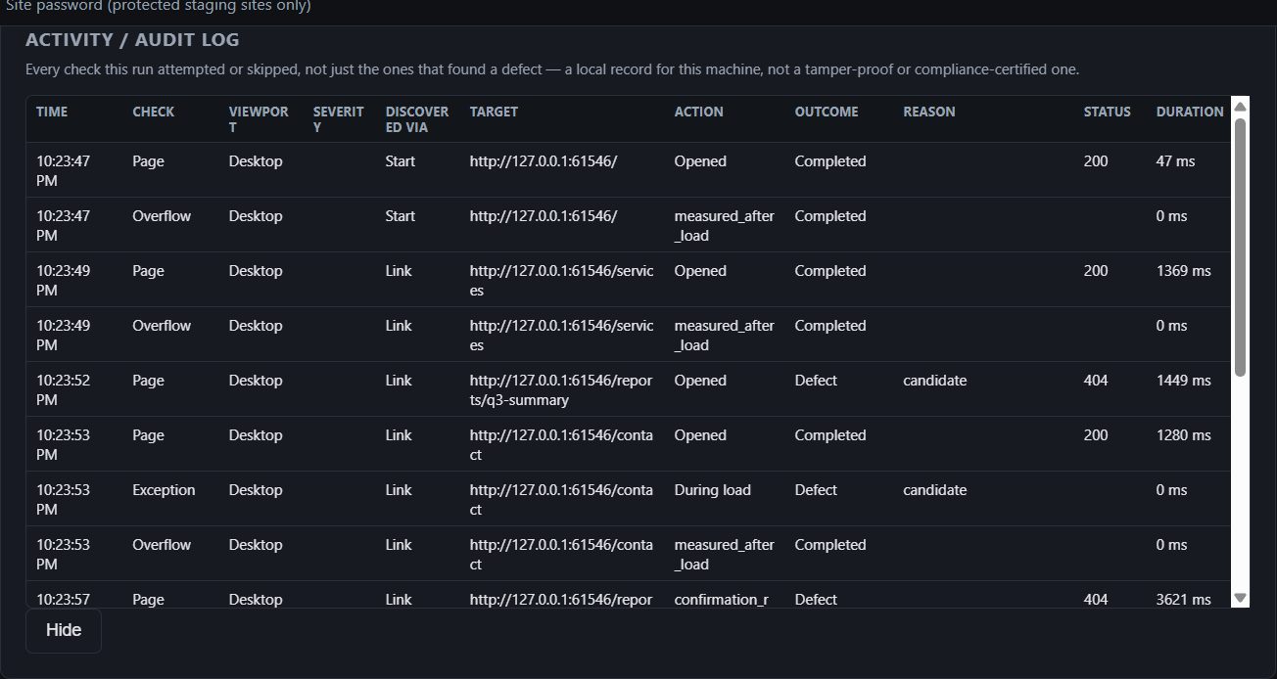Select the 47 ms duration cell
This screenshot has height=679, width=1277.
coord(1175,161)
